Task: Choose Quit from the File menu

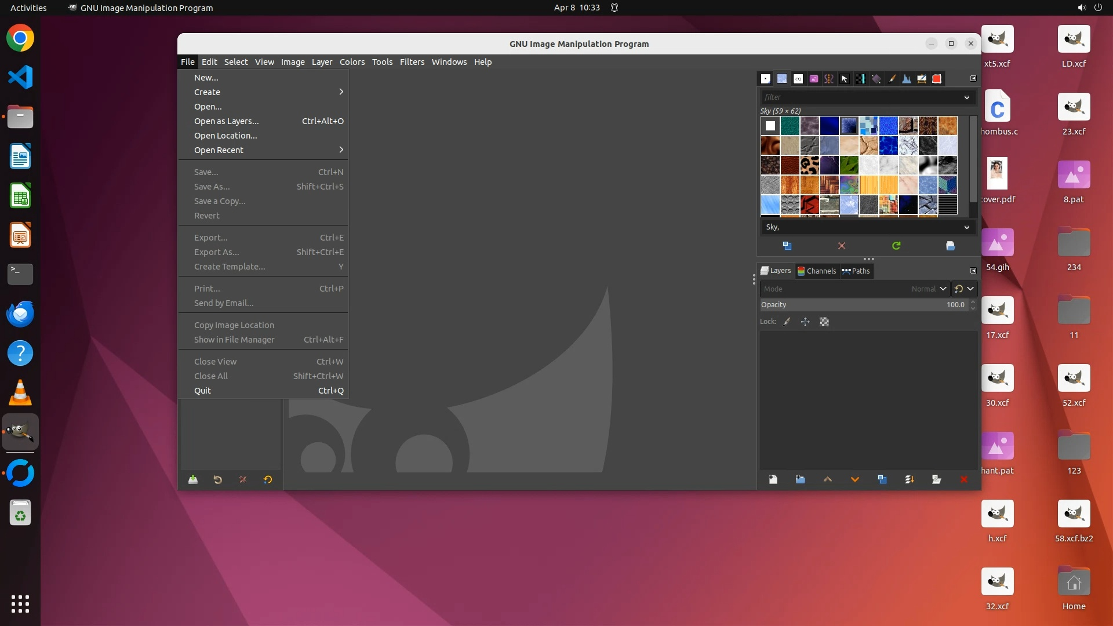Action: click(x=202, y=391)
